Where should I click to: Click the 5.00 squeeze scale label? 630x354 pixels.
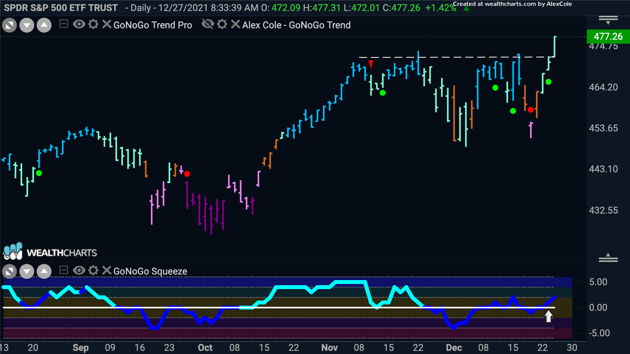pyautogui.click(x=598, y=282)
